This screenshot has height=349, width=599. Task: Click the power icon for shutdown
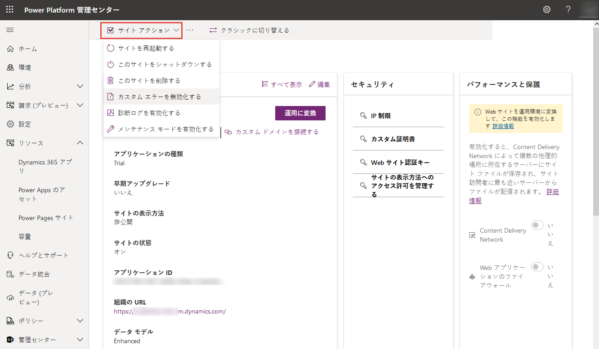click(111, 64)
